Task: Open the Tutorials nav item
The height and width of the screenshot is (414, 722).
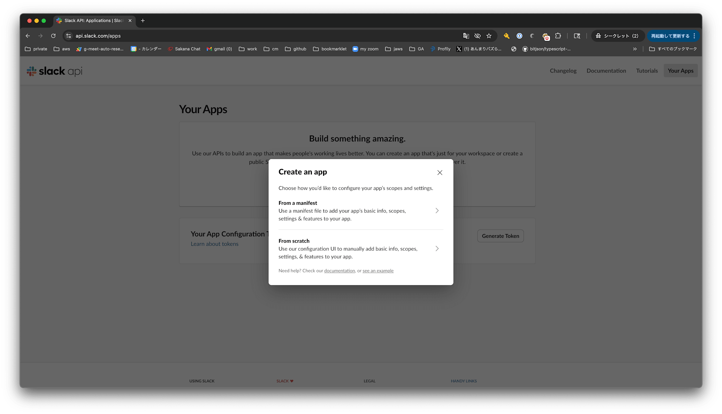Action: tap(647, 71)
